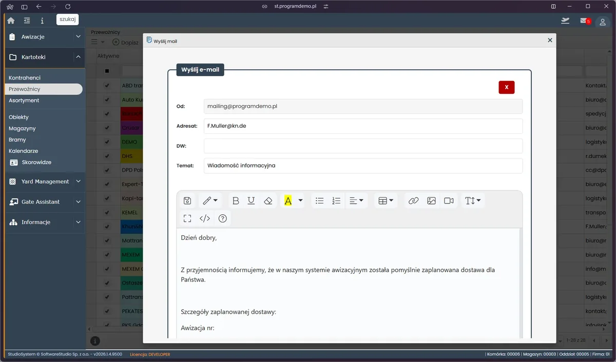Click the insert video icon
The height and width of the screenshot is (362, 616).
449,200
